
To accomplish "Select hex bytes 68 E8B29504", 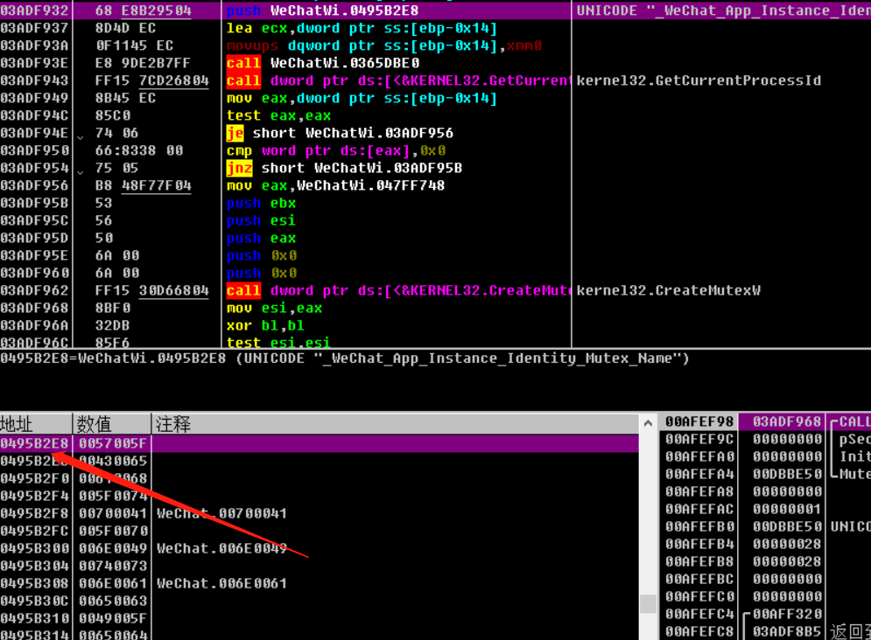I will pyautogui.click(x=143, y=10).
